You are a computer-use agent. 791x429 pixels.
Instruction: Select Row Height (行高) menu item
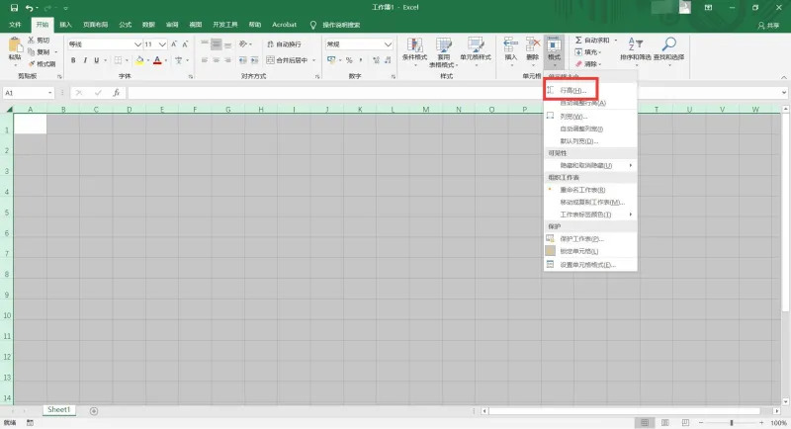click(572, 91)
